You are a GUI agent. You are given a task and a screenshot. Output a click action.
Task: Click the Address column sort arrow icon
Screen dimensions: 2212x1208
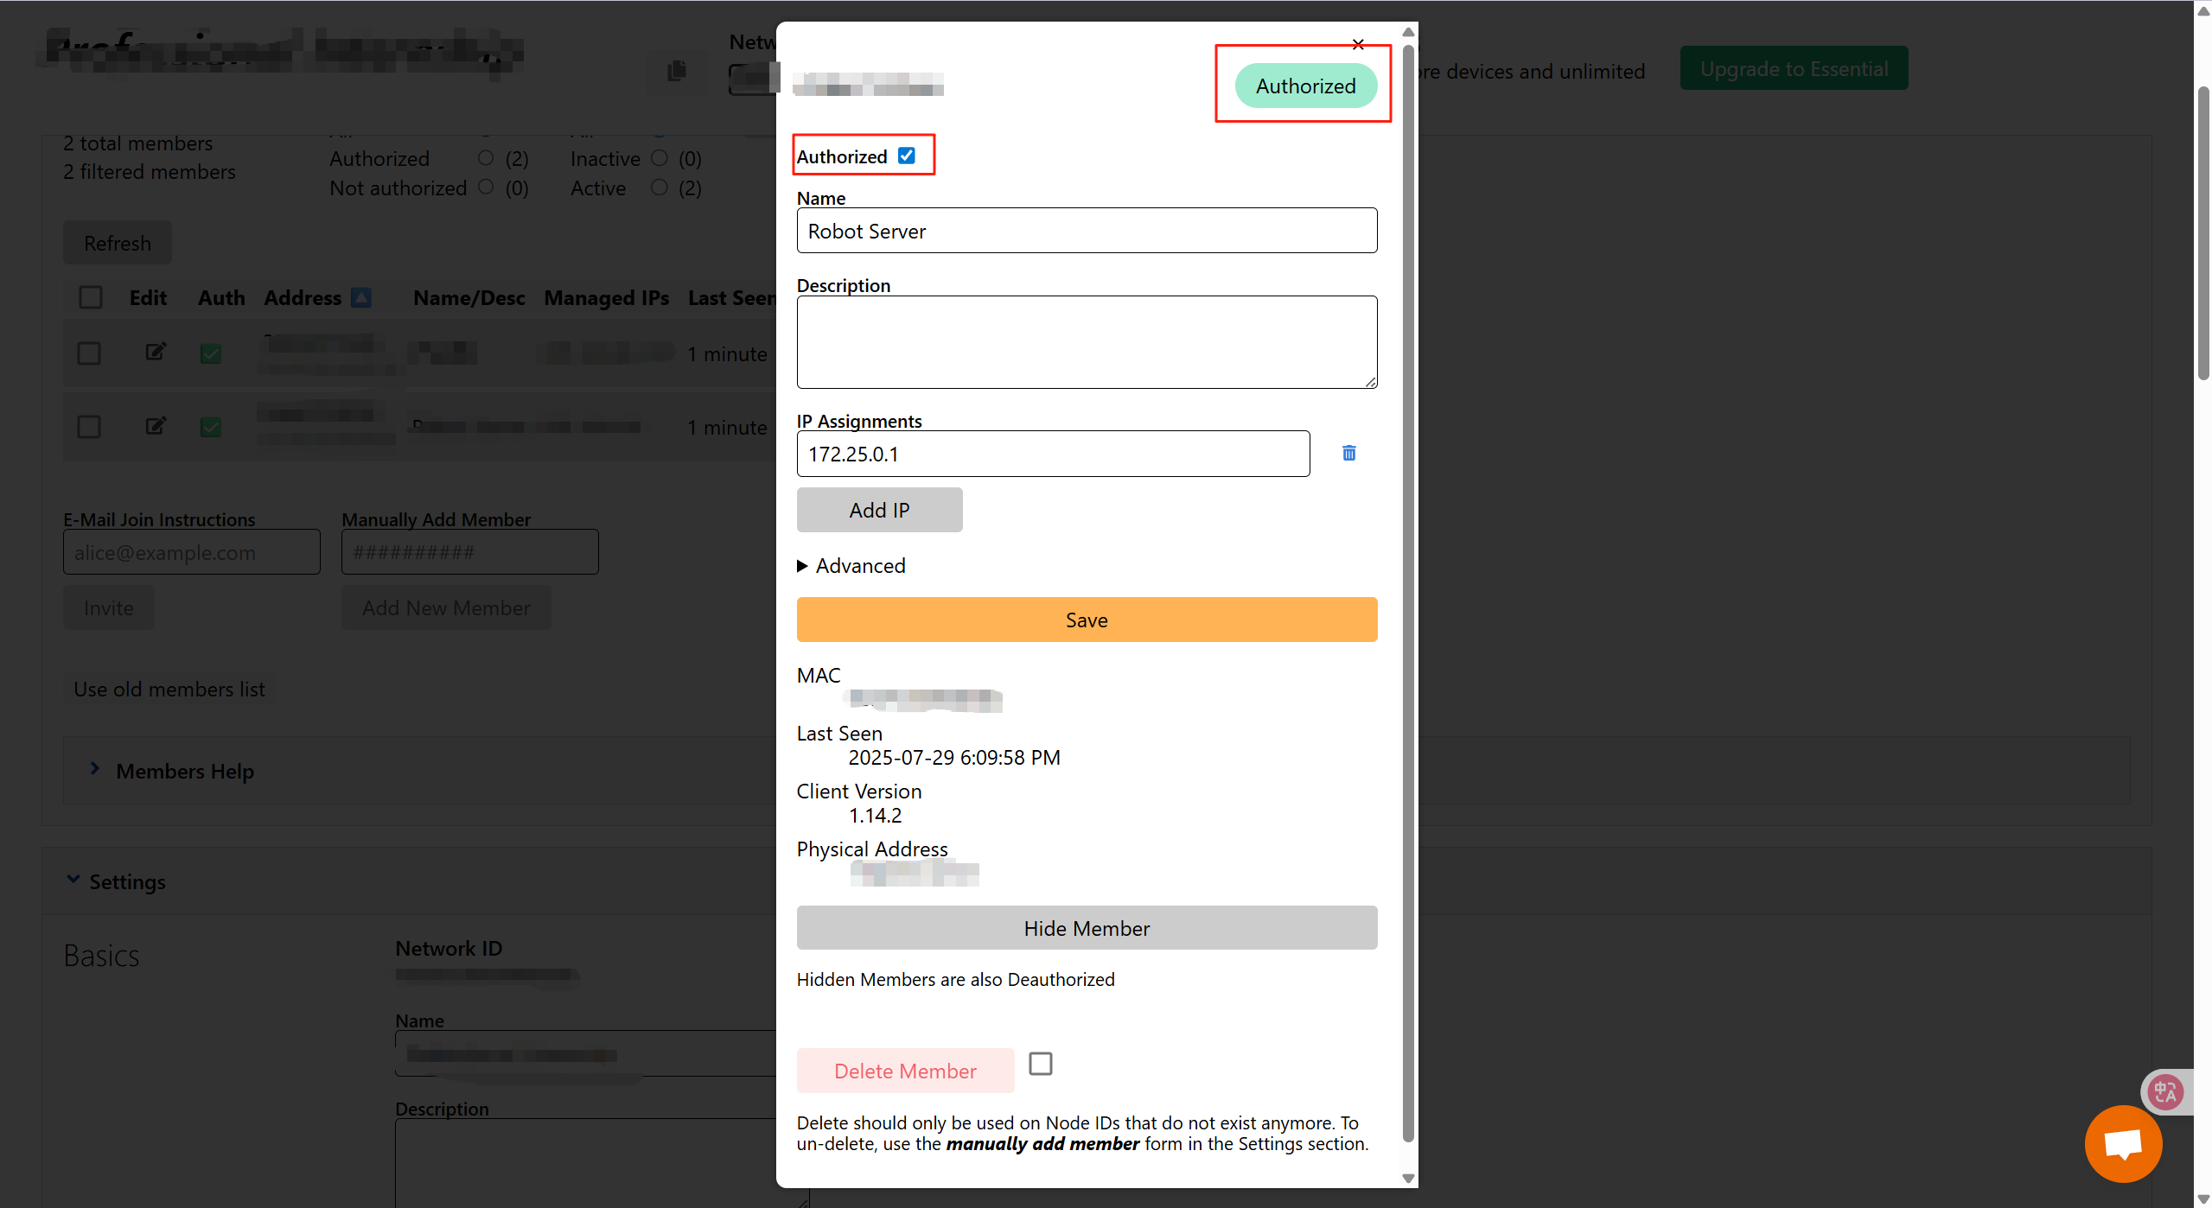coord(361,298)
